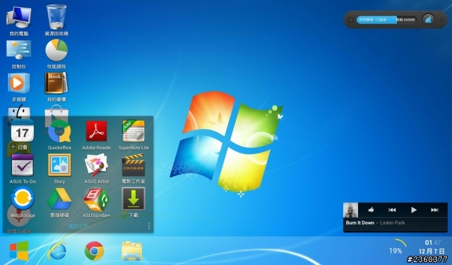Open the Windows Start button
Image resolution: width=452 pixels, height=265 pixels.
tap(19, 251)
